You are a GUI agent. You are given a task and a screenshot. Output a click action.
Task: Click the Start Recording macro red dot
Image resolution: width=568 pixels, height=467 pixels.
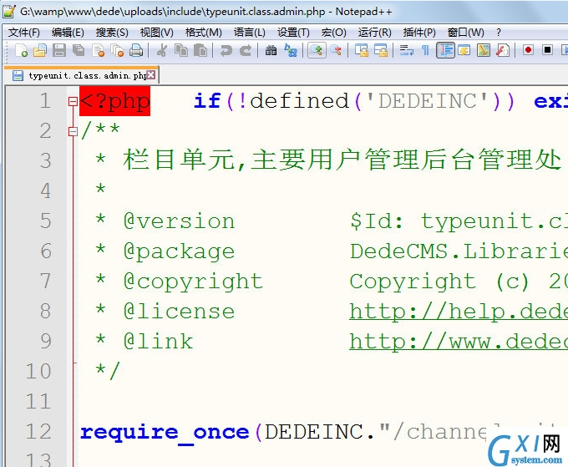tap(528, 49)
